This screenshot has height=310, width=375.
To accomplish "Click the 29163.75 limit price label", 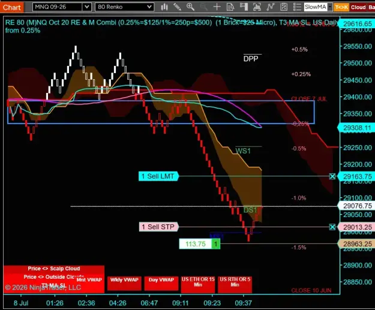I will [x=358, y=177].
